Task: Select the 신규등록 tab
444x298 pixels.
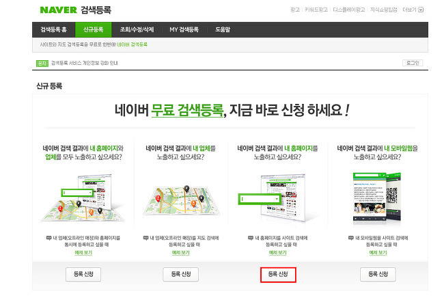Action: coord(93,29)
